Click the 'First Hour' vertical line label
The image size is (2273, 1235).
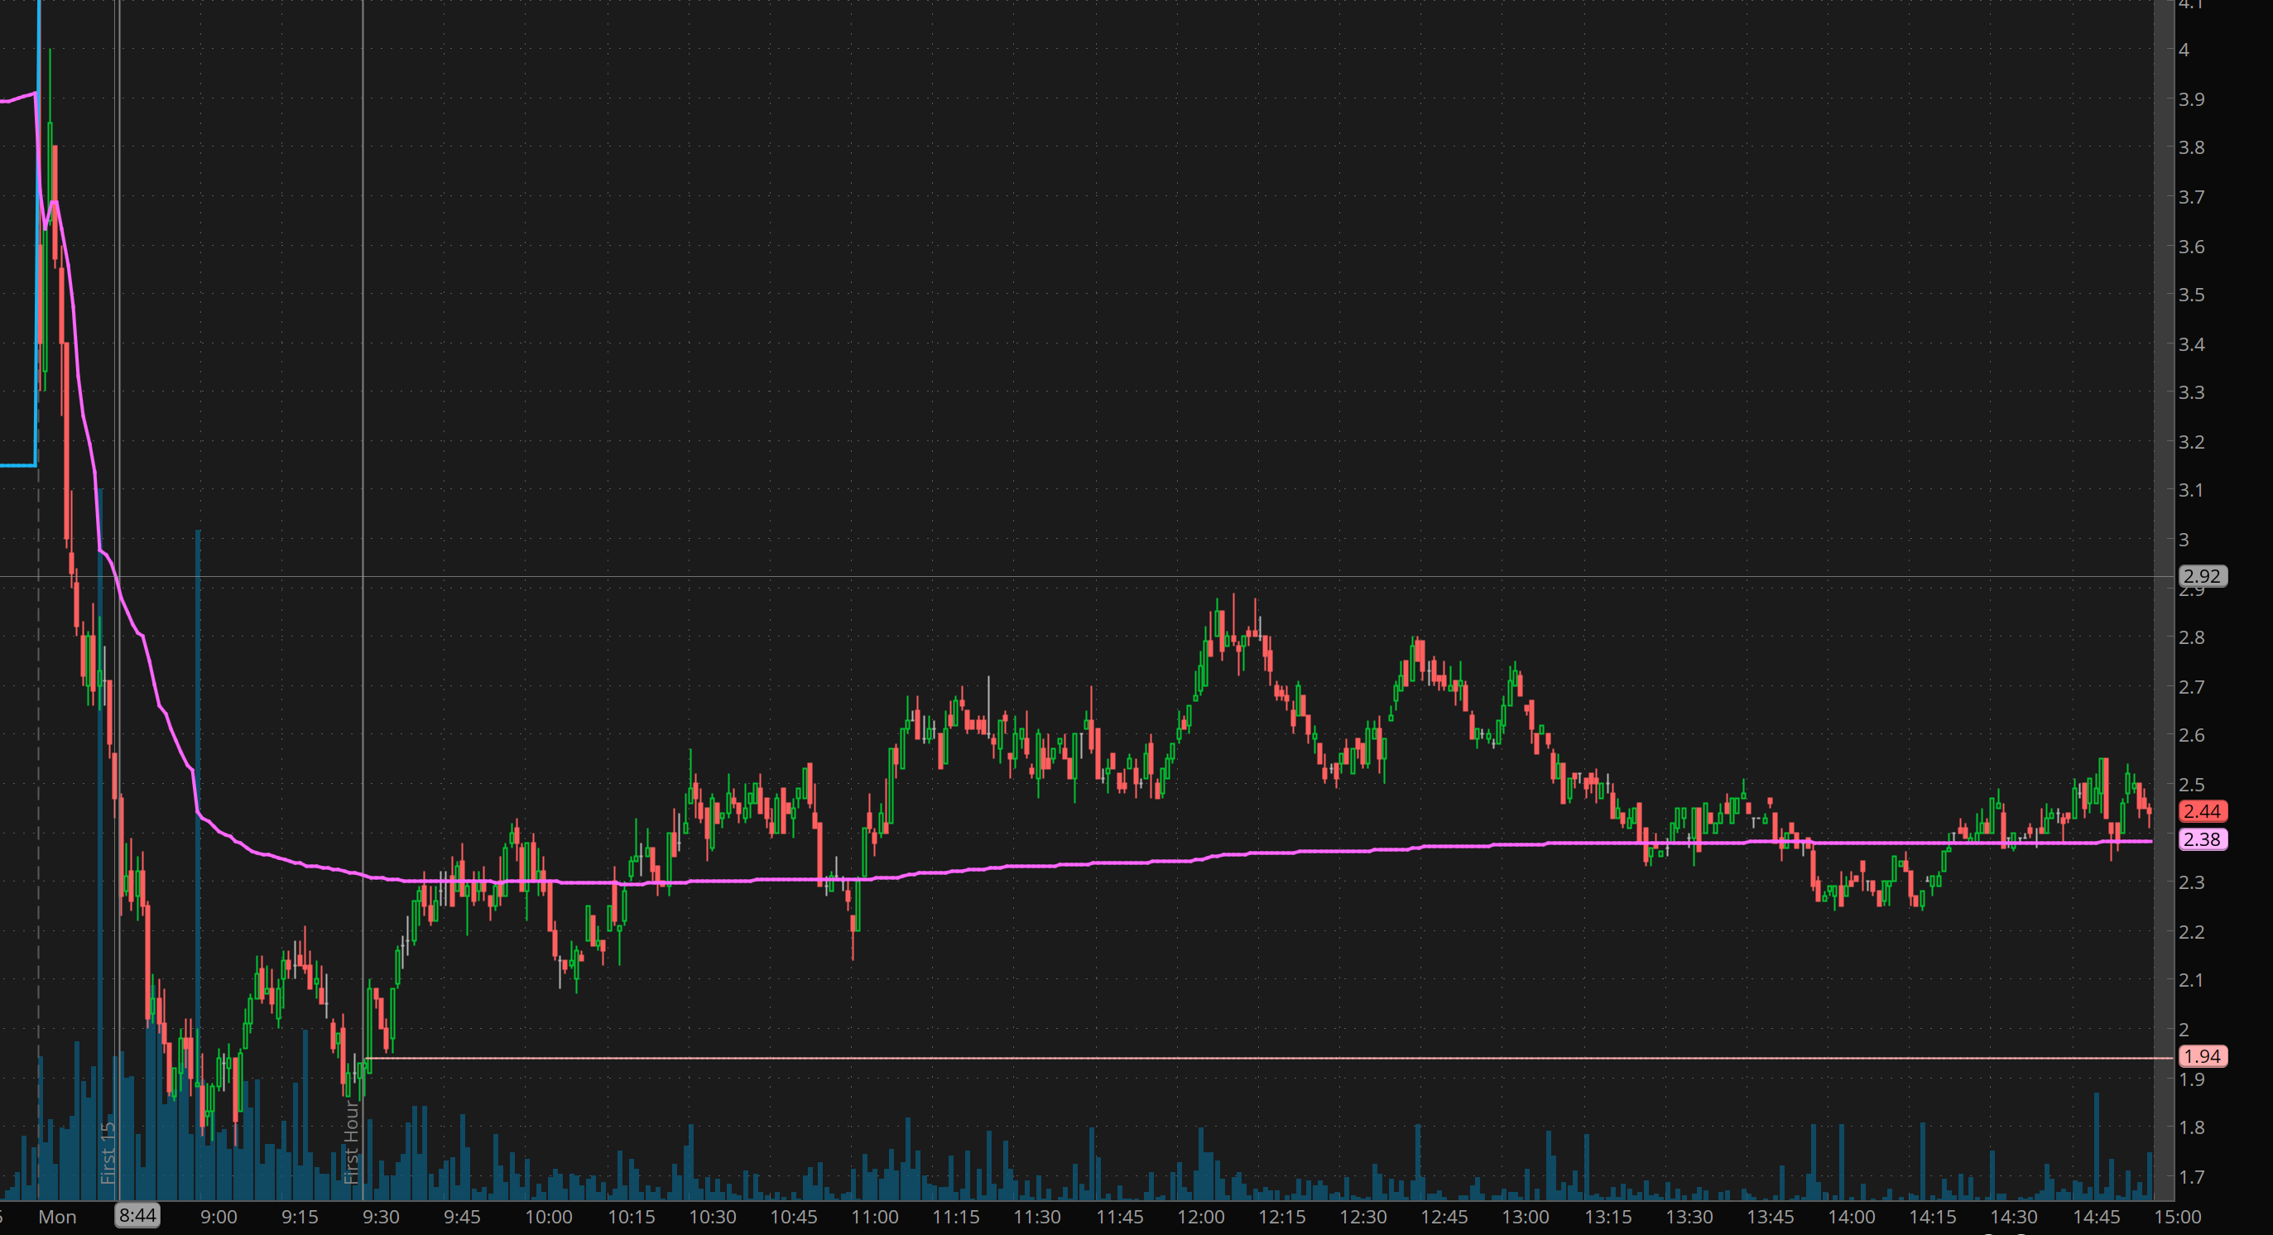[x=351, y=1142]
